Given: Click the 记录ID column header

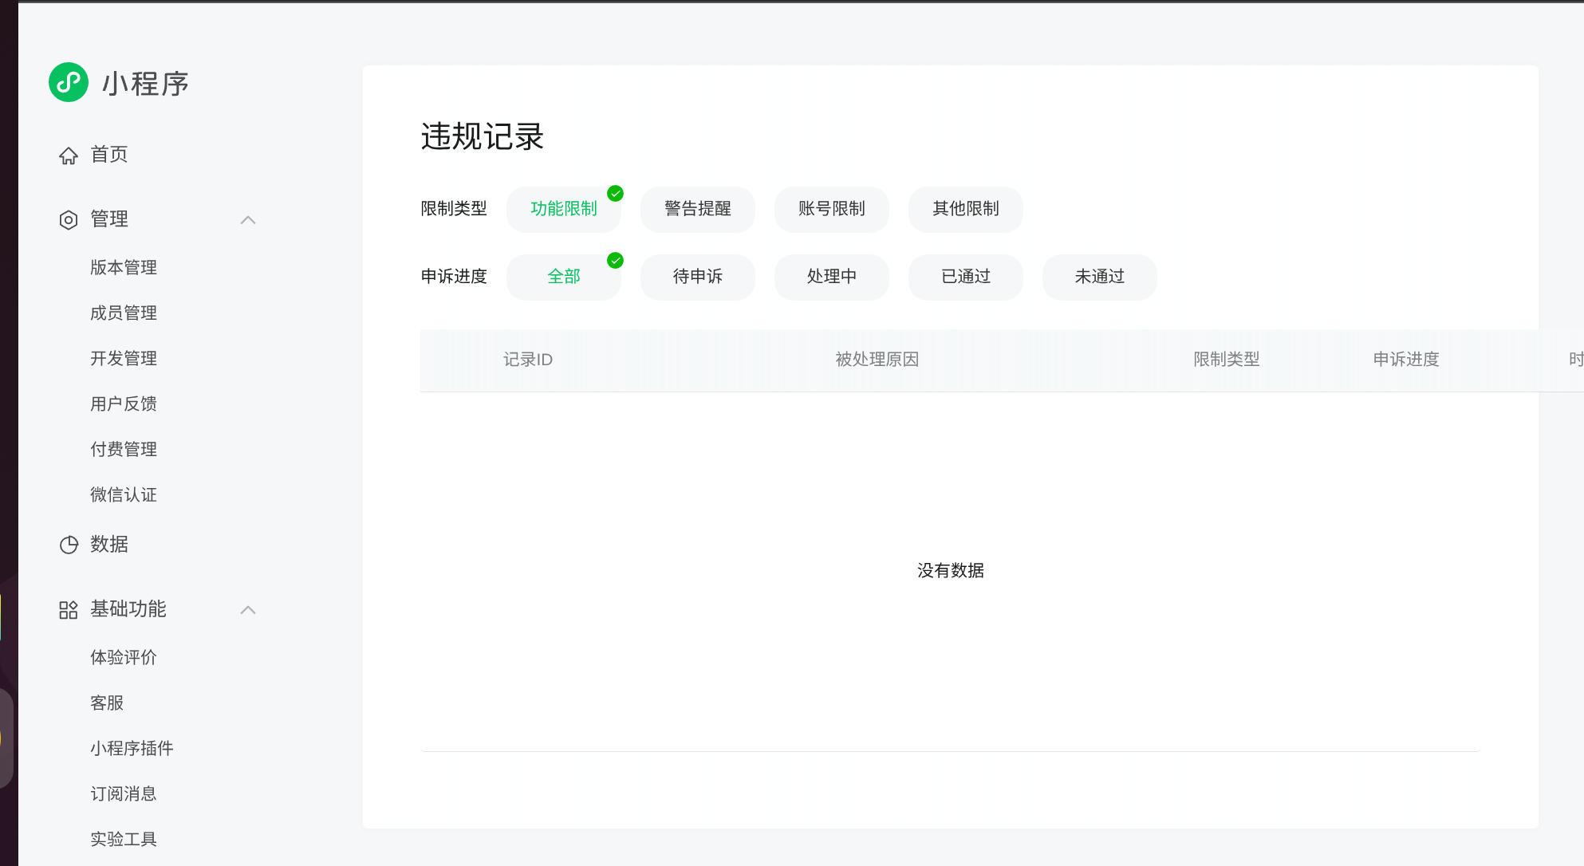Looking at the screenshot, I should 527,360.
